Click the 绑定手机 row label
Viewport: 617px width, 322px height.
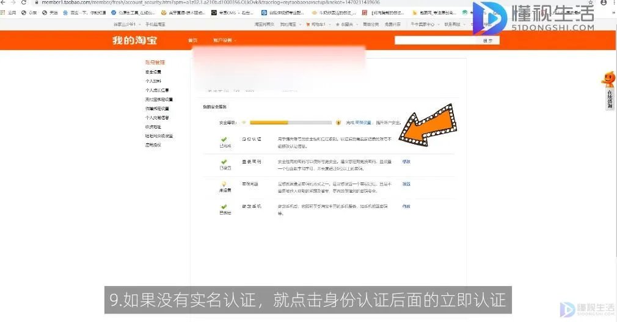pos(252,206)
